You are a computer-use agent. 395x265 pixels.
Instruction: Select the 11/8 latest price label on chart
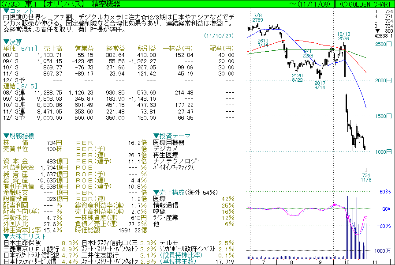point(366,178)
